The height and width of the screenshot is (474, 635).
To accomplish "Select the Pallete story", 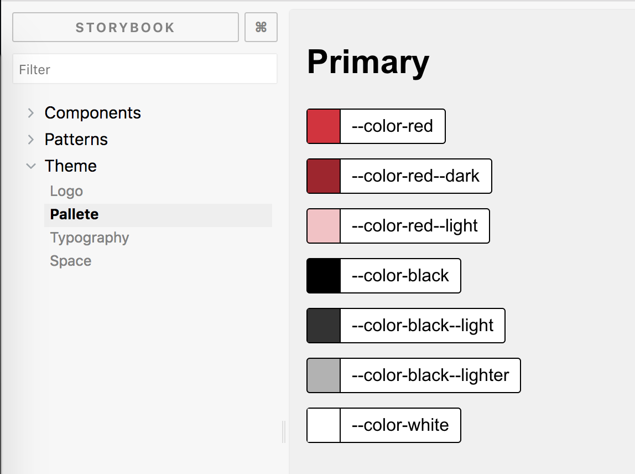I will pyautogui.click(x=74, y=215).
